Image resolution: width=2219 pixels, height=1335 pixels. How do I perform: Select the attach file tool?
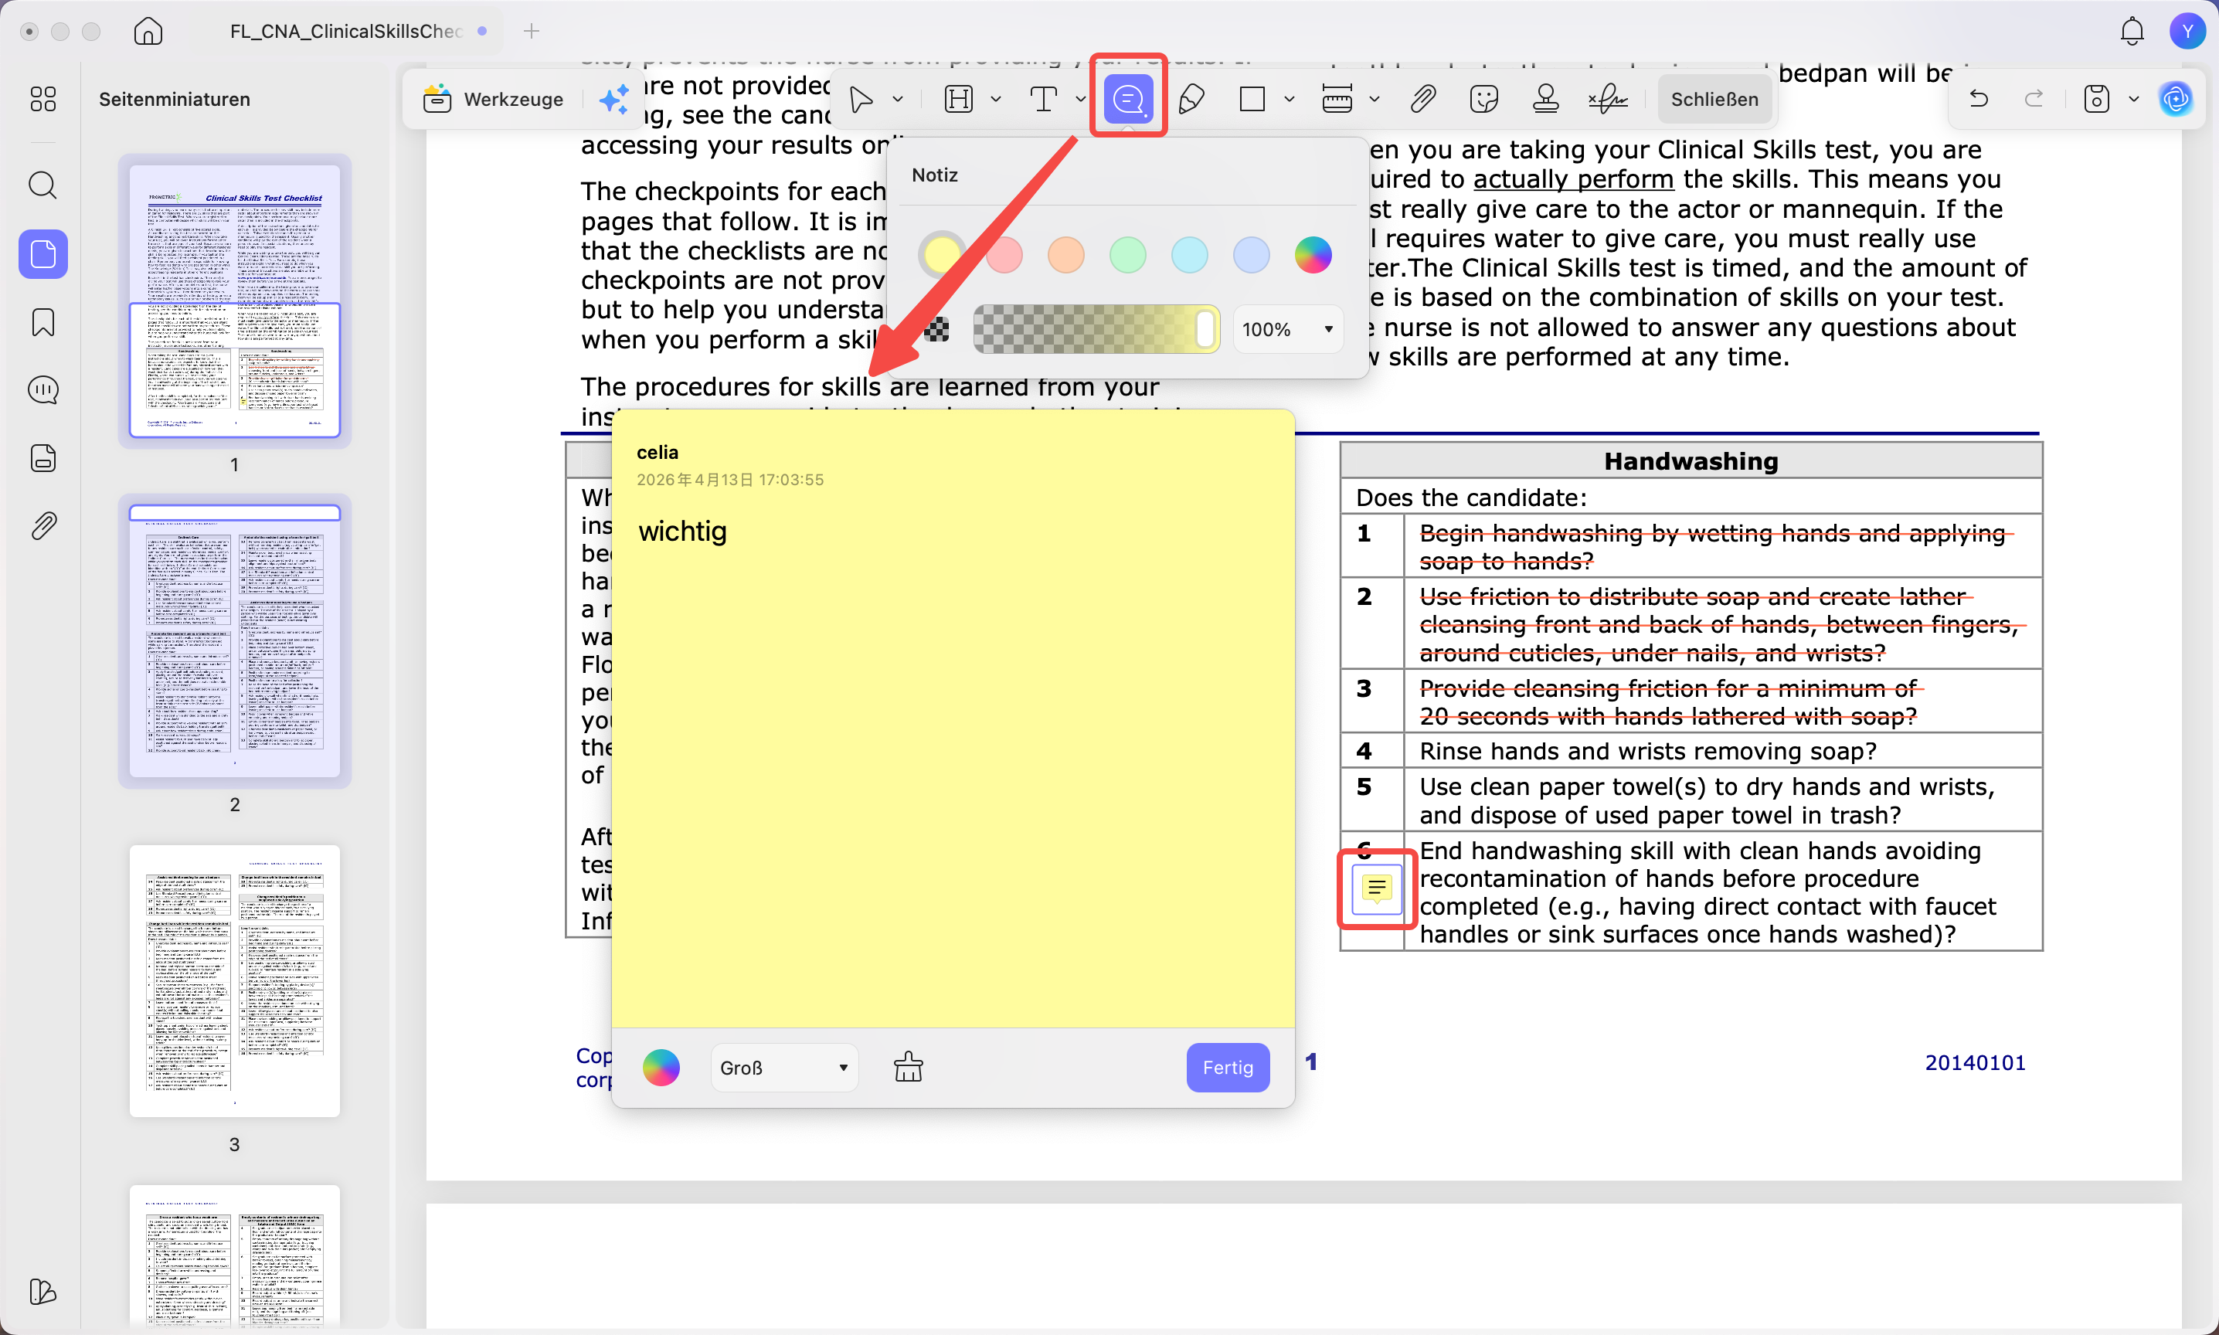(x=1422, y=99)
